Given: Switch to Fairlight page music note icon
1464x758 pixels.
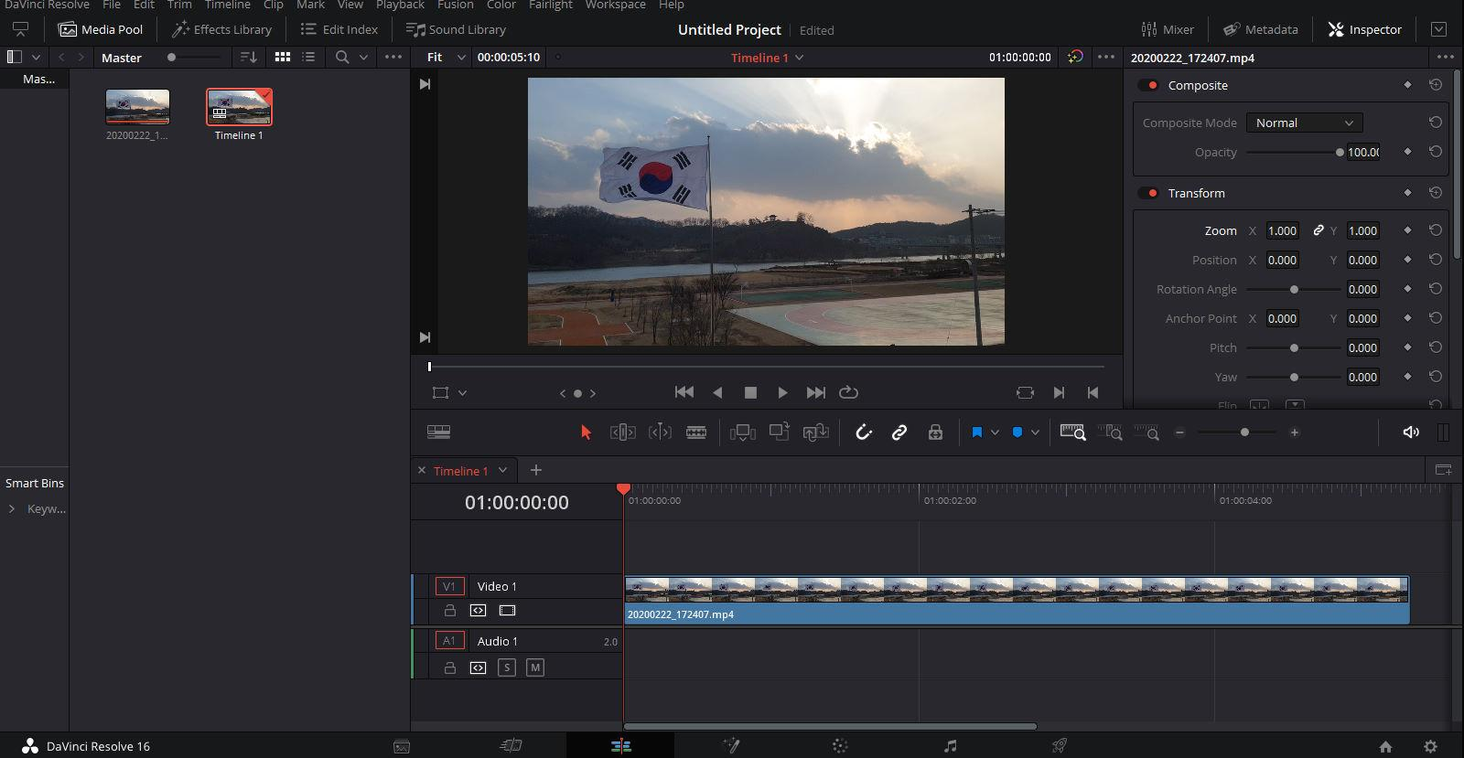Looking at the screenshot, I should 950,746.
